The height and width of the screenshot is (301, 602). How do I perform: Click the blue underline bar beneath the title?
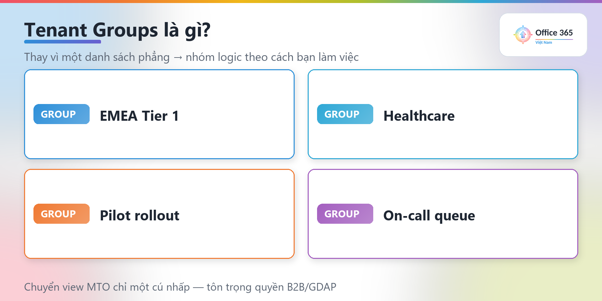pyautogui.click(x=63, y=42)
